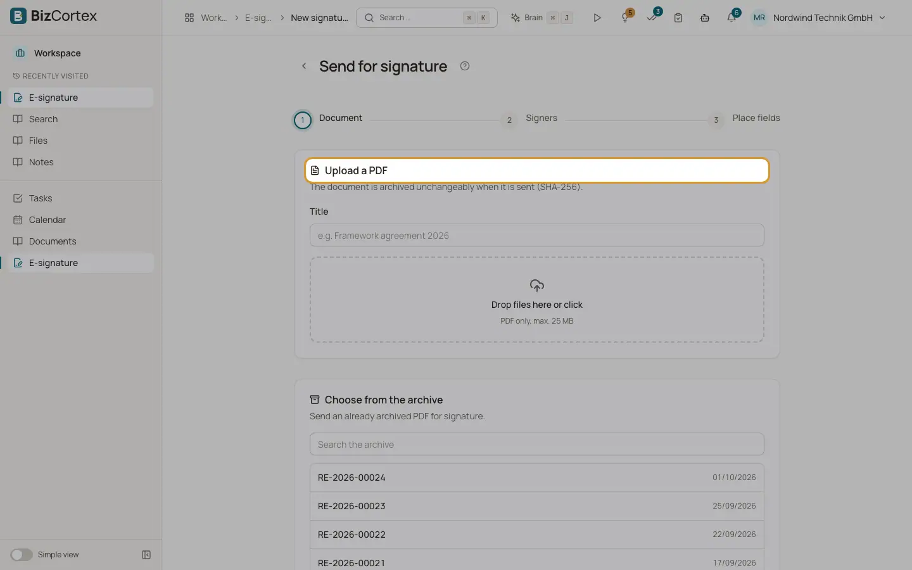Image resolution: width=912 pixels, height=570 pixels.
Task: Open Search in recently visited
Action: tap(81, 119)
